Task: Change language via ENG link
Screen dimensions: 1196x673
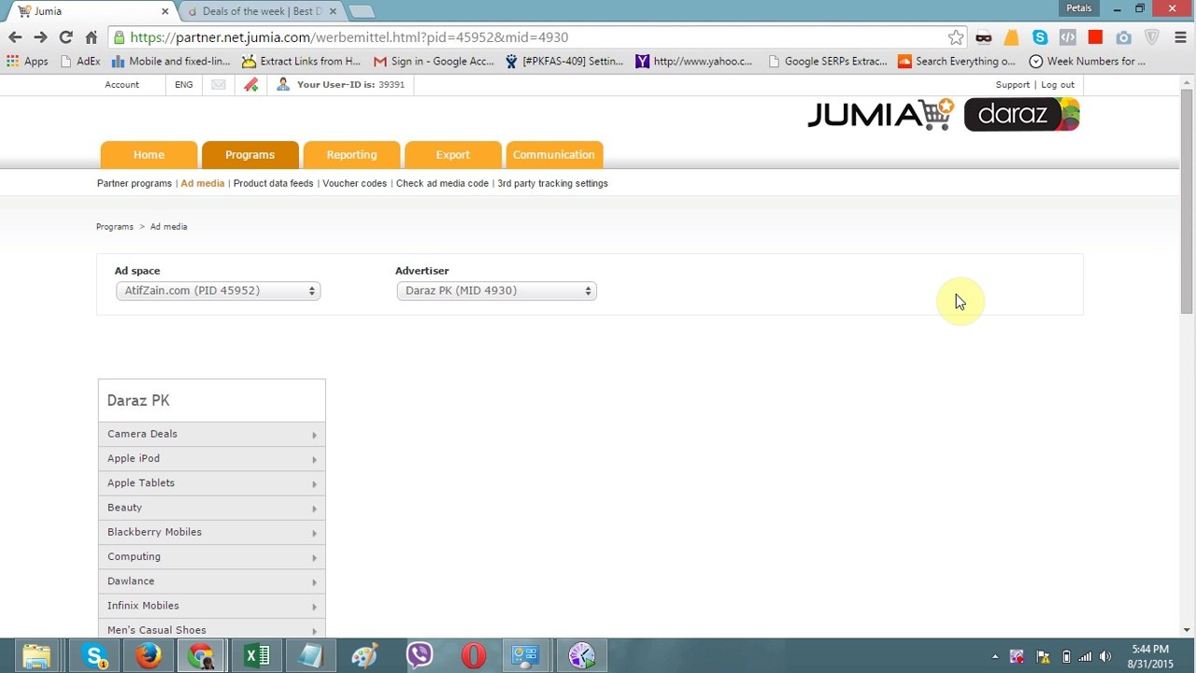Action: [x=184, y=85]
